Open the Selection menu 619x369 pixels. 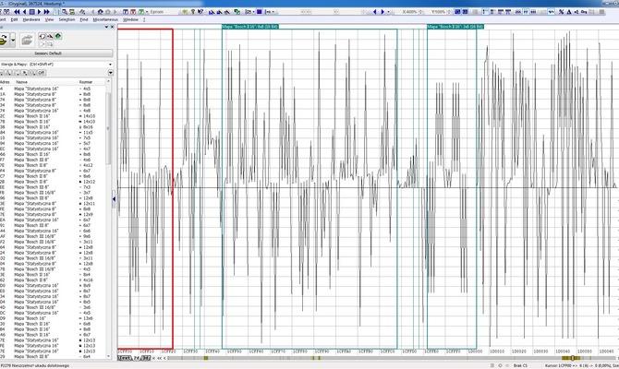tap(67, 18)
